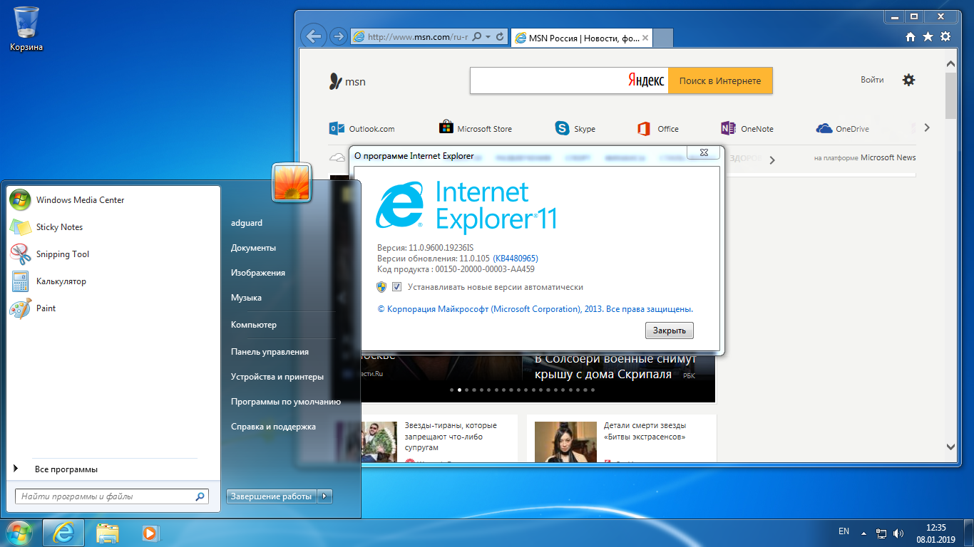Click the refresh icon in address bar
This screenshot has width=974, height=547.
tap(501, 36)
